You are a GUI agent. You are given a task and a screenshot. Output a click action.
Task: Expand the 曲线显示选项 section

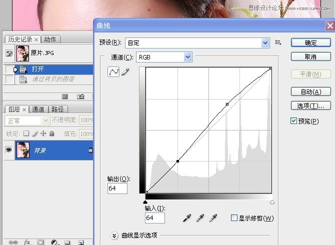(x=114, y=235)
